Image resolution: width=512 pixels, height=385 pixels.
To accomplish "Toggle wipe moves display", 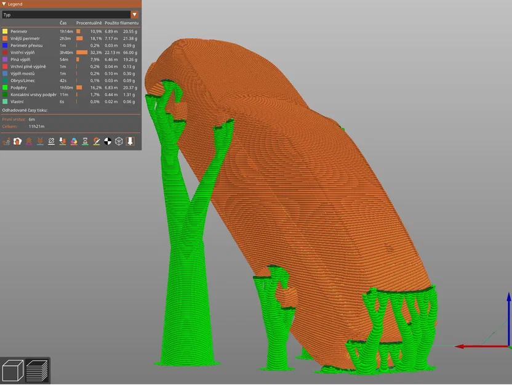I will click(x=17, y=141).
